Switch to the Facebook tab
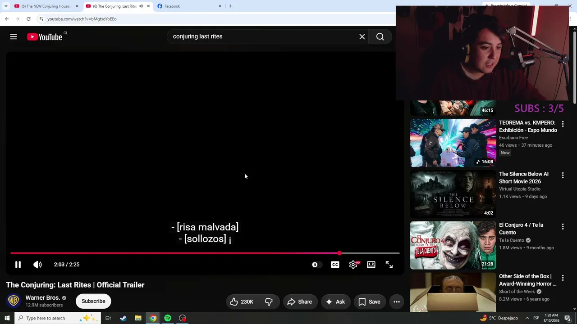Image resolution: width=577 pixels, height=324 pixels. tap(172, 6)
